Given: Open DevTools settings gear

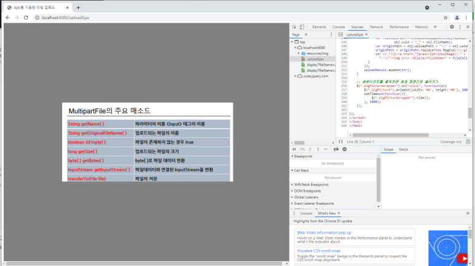Looking at the screenshot, I should pyautogui.click(x=452, y=27).
